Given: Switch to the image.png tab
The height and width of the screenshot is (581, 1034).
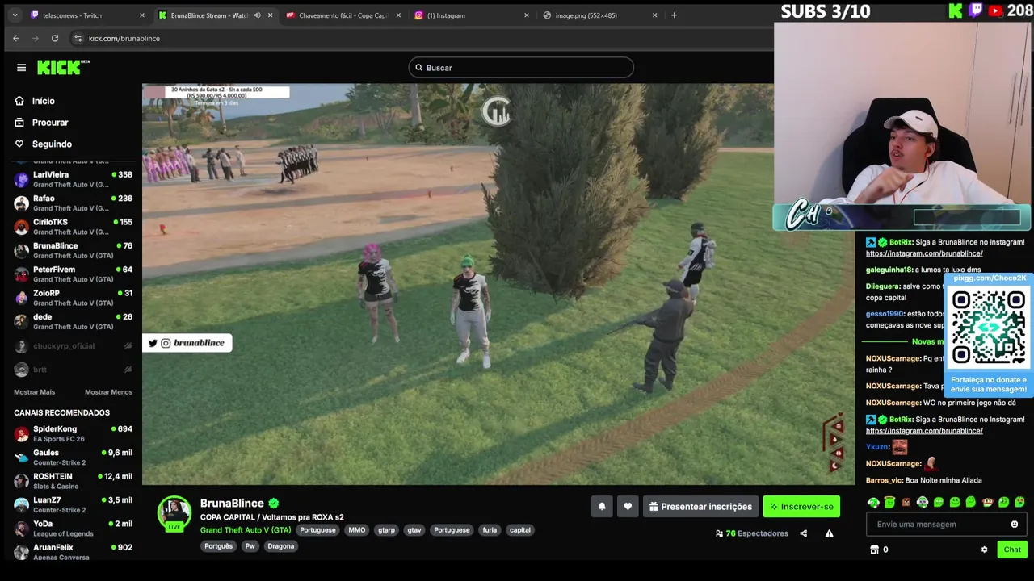Looking at the screenshot, I should 599,15.
